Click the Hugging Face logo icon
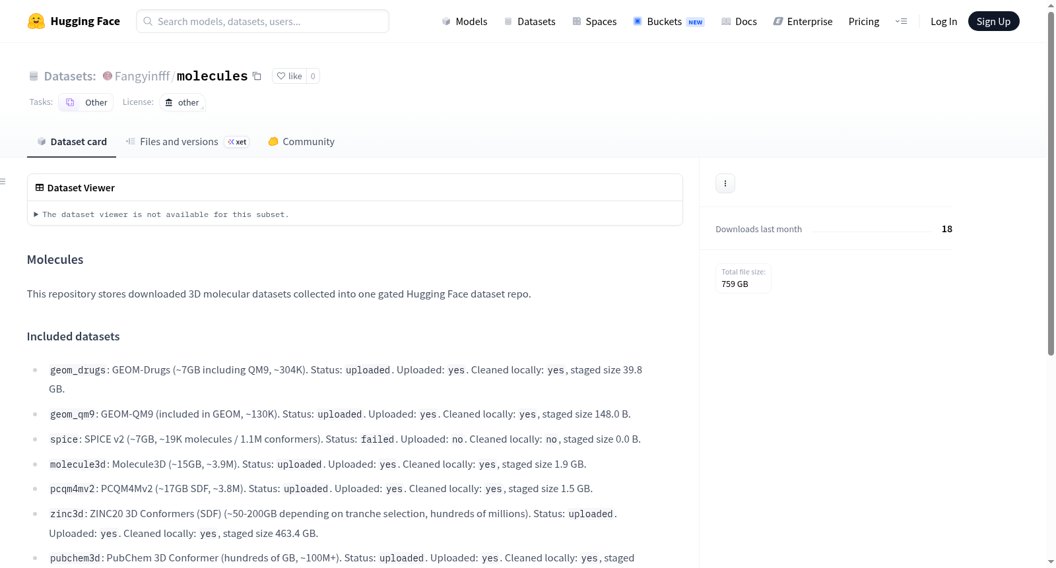The height and width of the screenshot is (568, 1056). click(x=36, y=21)
